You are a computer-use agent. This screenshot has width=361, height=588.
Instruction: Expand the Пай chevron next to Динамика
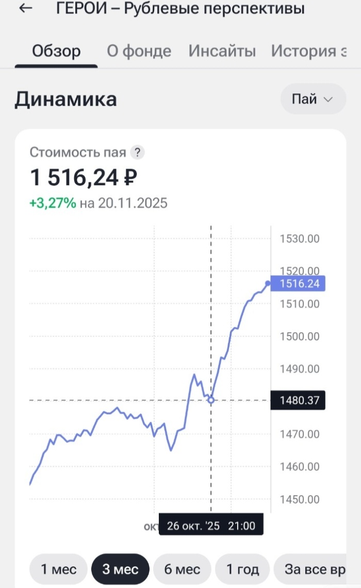329,99
